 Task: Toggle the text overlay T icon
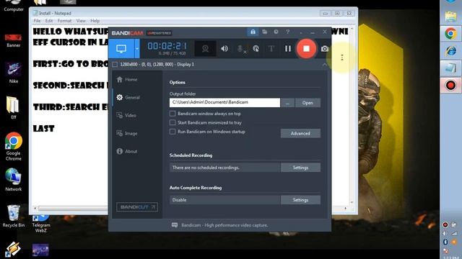pos(271,49)
